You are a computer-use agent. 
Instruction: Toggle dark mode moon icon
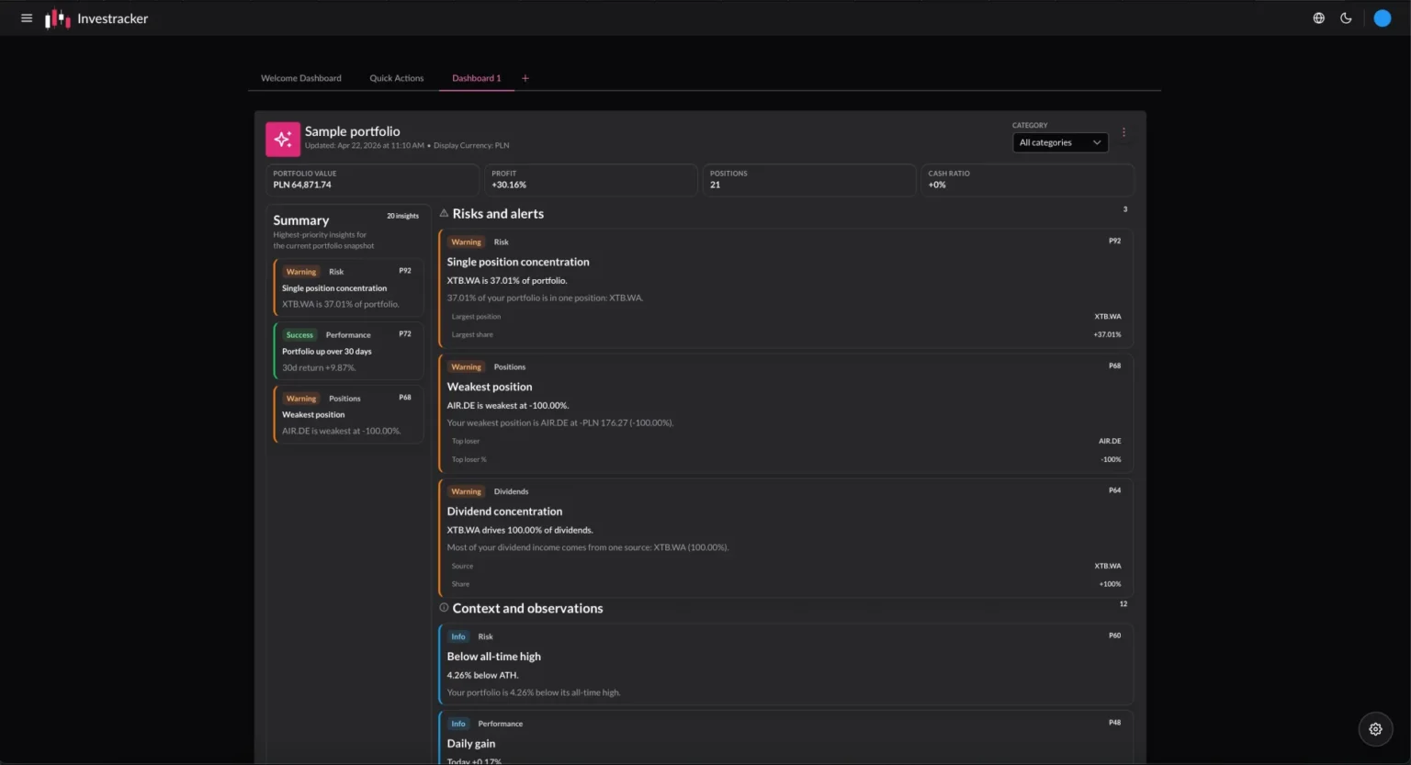[x=1346, y=18]
